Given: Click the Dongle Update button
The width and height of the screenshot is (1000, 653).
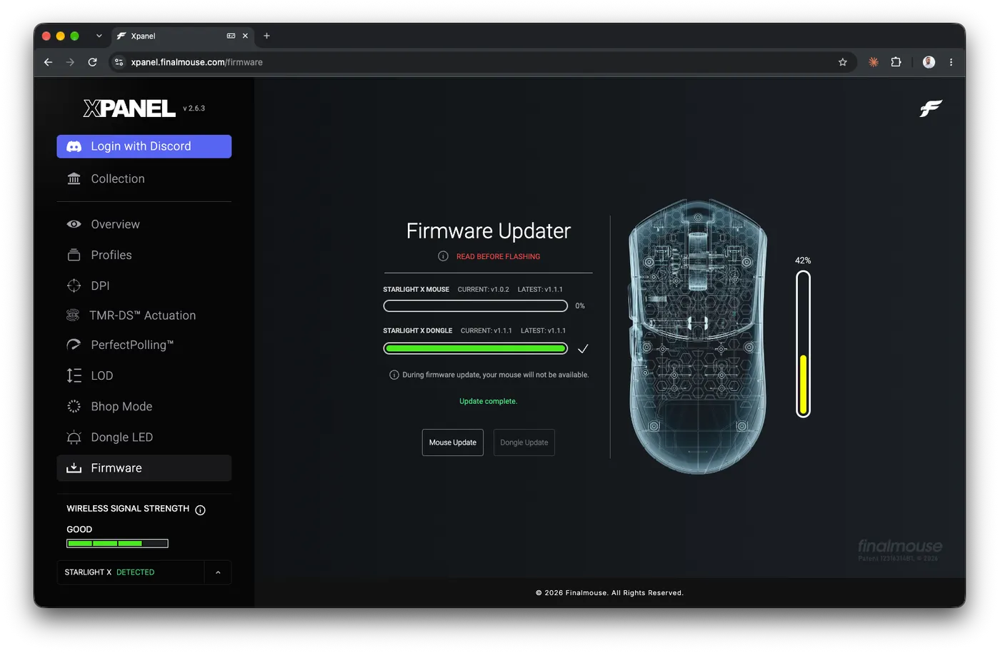Looking at the screenshot, I should pyautogui.click(x=524, y=442).
